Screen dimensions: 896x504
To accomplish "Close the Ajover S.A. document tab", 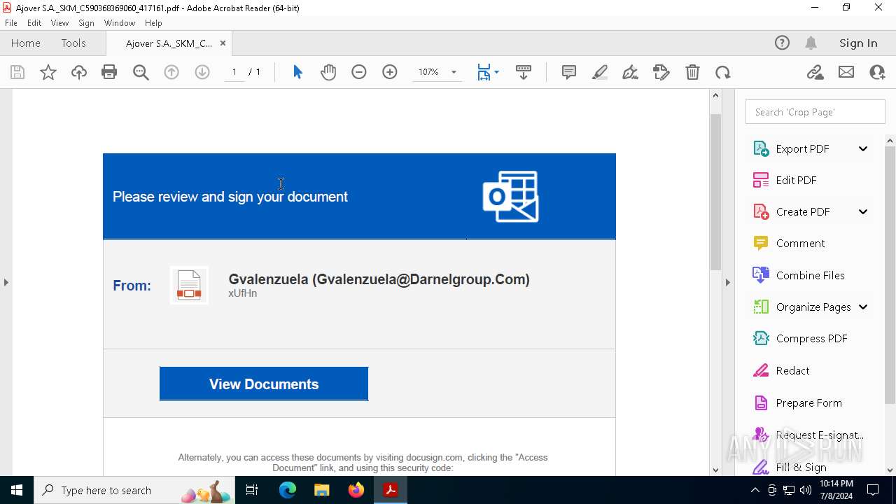I will [223, 43].
